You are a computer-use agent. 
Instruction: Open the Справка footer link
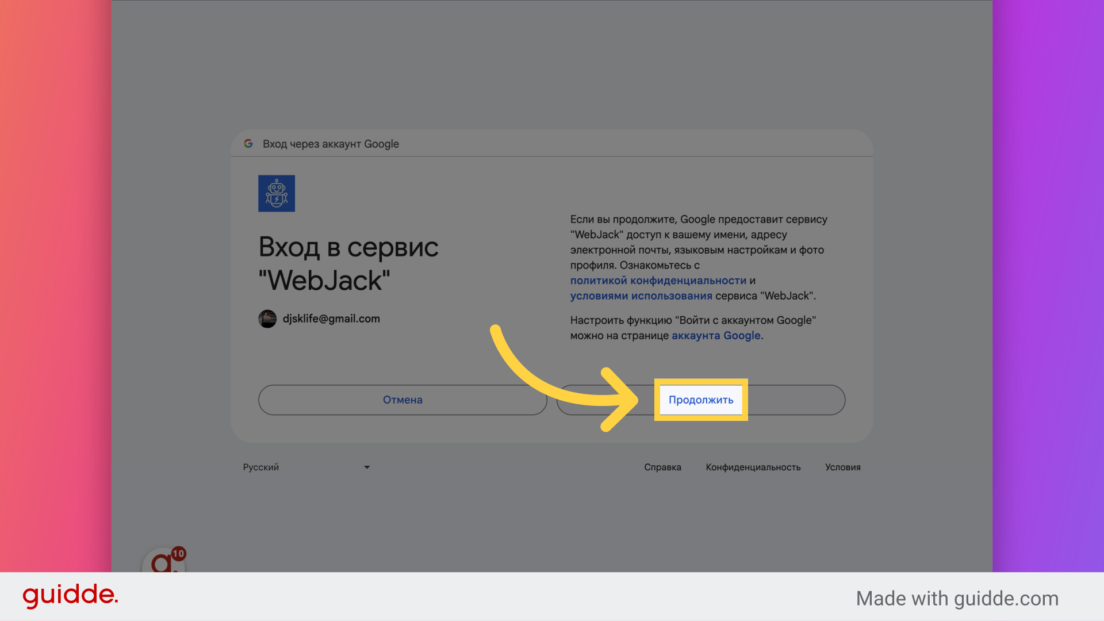click(662, 467)
